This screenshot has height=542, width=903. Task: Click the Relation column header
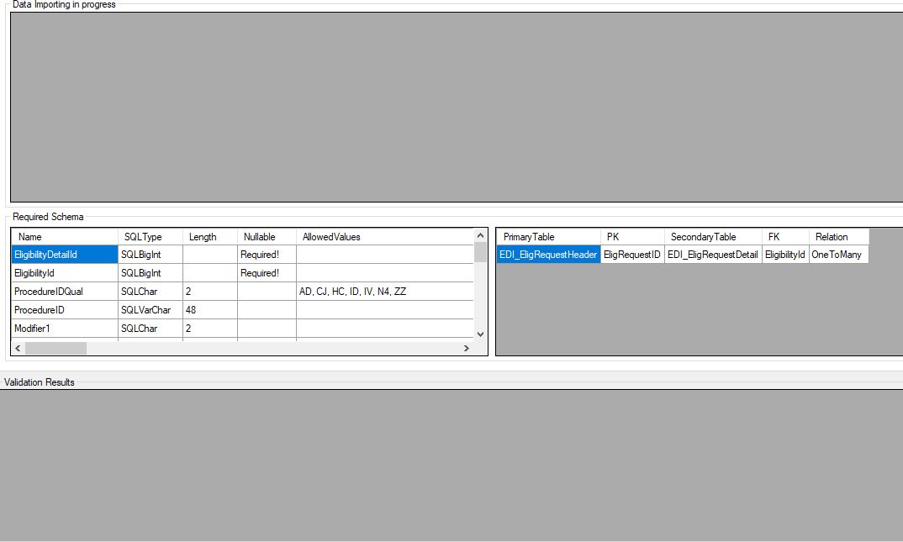838,236
